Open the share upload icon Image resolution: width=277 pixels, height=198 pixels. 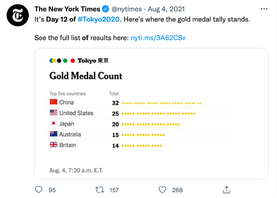(x=227, y=190)
